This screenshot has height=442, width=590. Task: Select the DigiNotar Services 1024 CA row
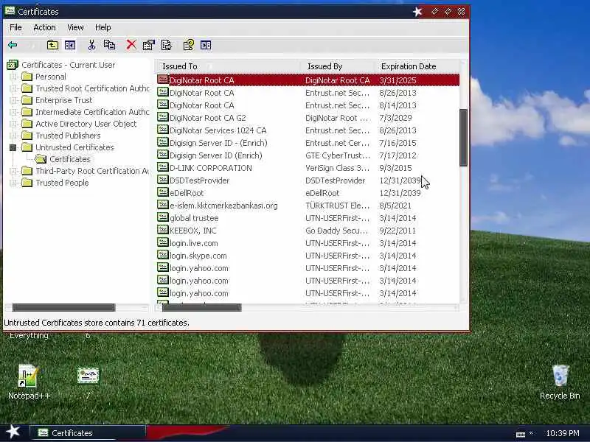[x=308, y=130]
